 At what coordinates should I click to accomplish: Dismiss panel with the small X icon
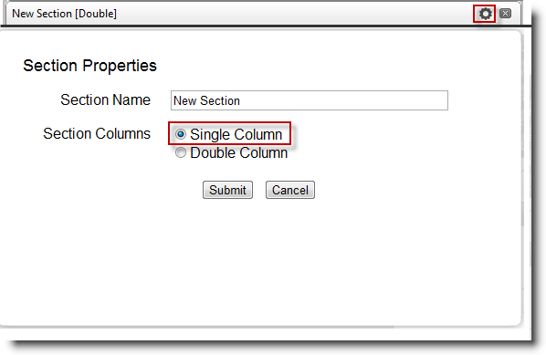click(x=505, y=14)
